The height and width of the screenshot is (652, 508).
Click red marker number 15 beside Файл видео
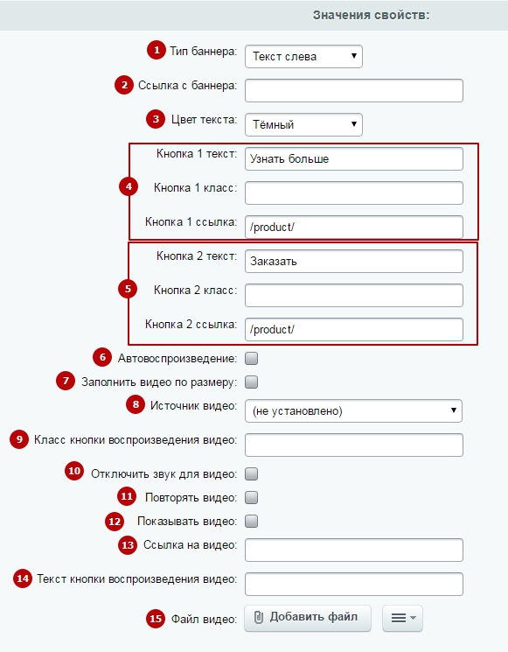(156, 619)
